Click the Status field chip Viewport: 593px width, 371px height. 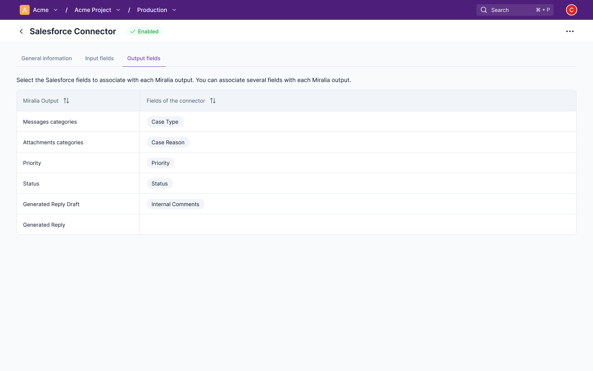point(160,183)
